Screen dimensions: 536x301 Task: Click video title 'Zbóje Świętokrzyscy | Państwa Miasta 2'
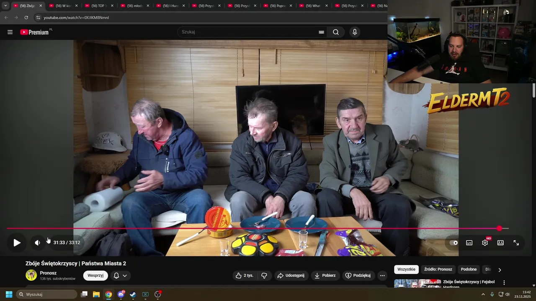(76, 263)
